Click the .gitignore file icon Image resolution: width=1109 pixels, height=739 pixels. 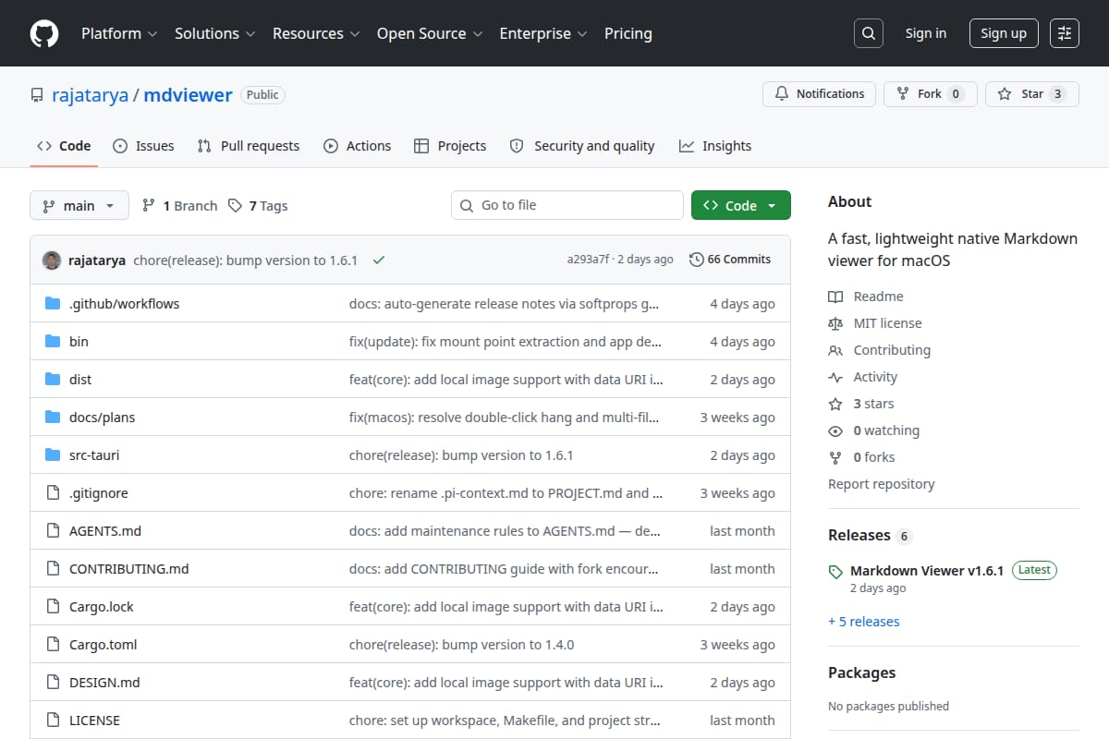(53, 493)
